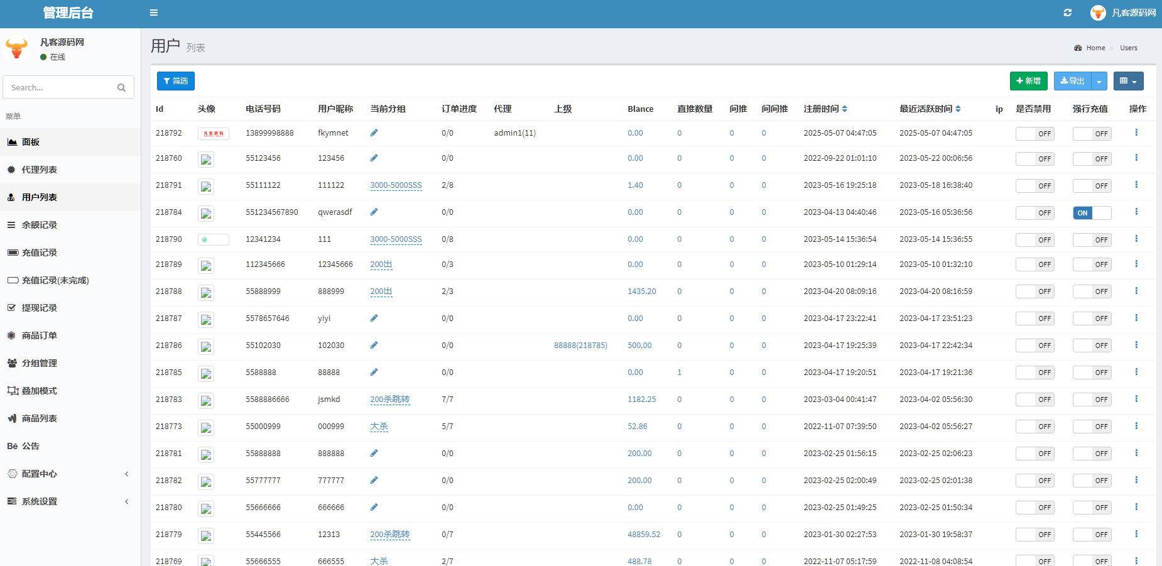1162x566 pixels.
Task: Sort table by 注册时间 column arrows
Action: point(844,109)
